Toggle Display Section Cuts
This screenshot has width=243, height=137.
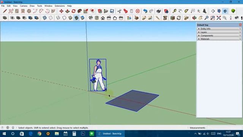coord(225,11)
